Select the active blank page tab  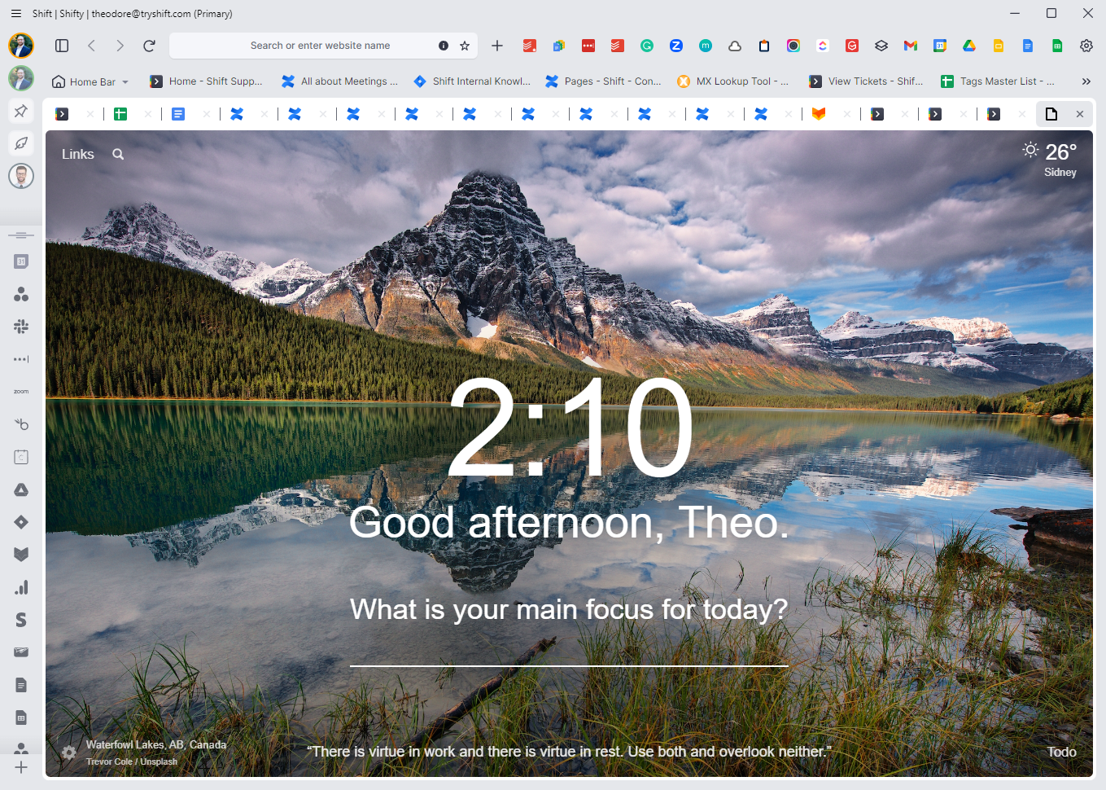[1051, 114]
